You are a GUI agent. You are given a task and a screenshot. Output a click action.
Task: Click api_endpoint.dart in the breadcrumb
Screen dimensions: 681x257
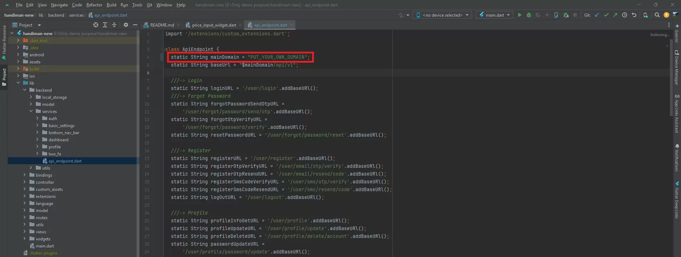pyautogui.click(x=108, y=15)
